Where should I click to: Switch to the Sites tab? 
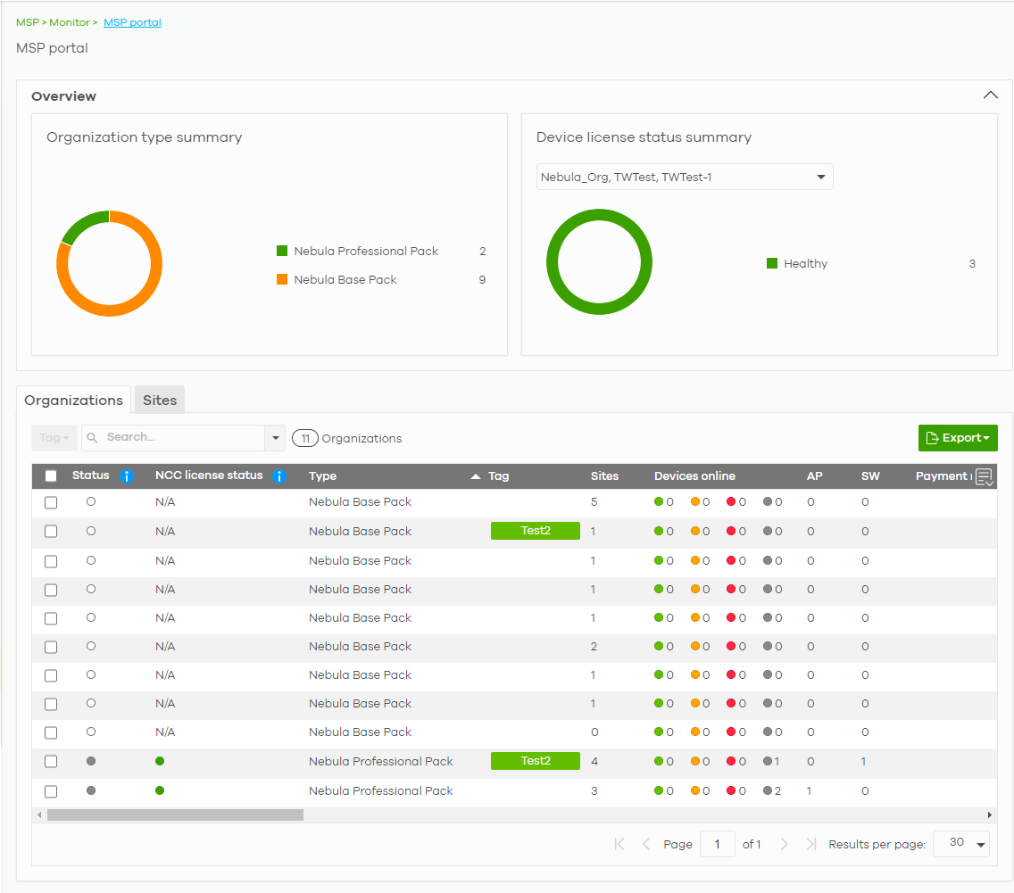[160, 400]
